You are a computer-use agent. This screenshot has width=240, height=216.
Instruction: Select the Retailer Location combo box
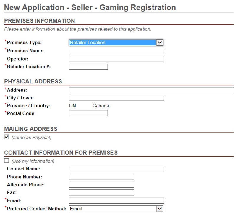click(116, 42)
